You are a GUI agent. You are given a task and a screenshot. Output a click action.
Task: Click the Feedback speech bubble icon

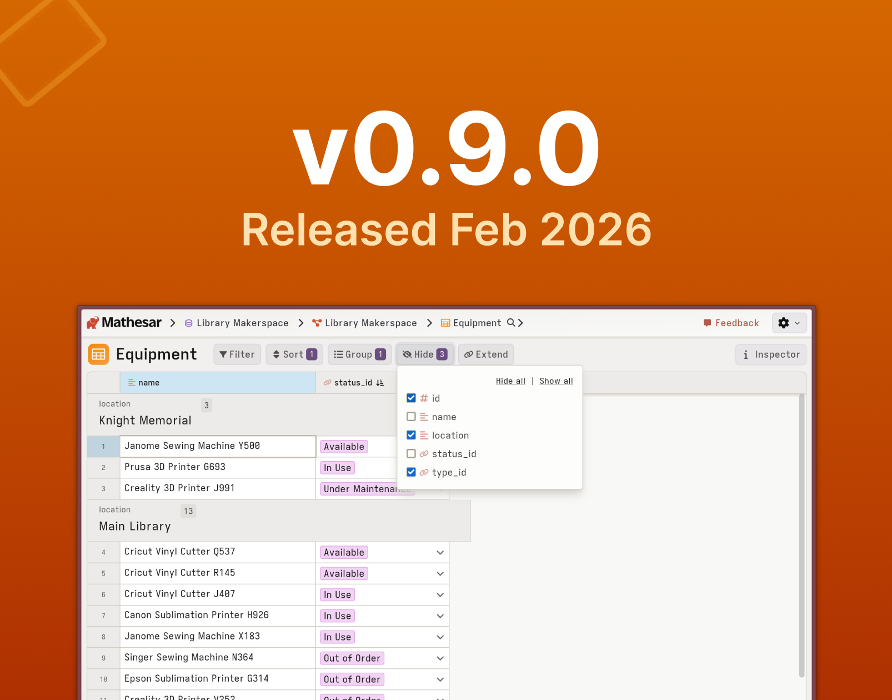point(707,323)
